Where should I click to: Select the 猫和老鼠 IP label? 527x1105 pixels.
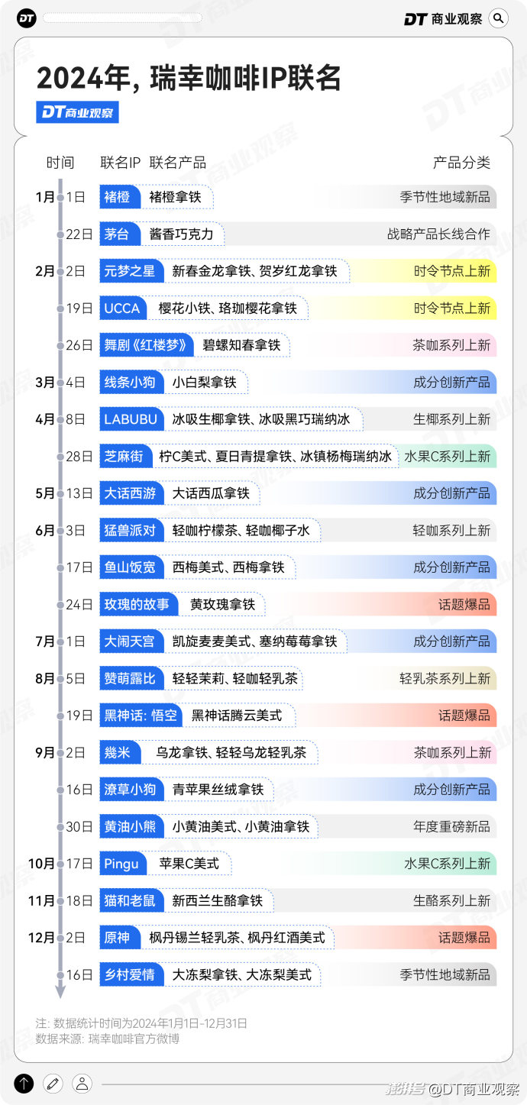[130, 900]
